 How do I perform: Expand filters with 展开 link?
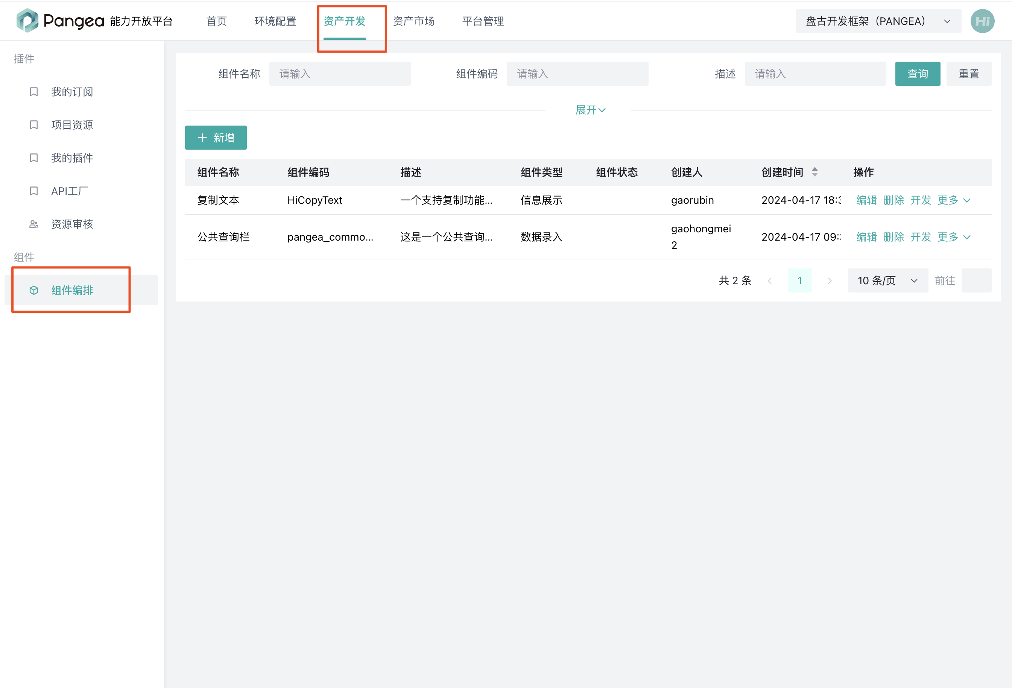coord(590,110)
